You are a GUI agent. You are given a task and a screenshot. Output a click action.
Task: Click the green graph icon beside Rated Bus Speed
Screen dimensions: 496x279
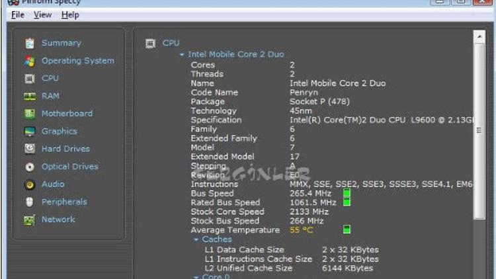(347, 202)
